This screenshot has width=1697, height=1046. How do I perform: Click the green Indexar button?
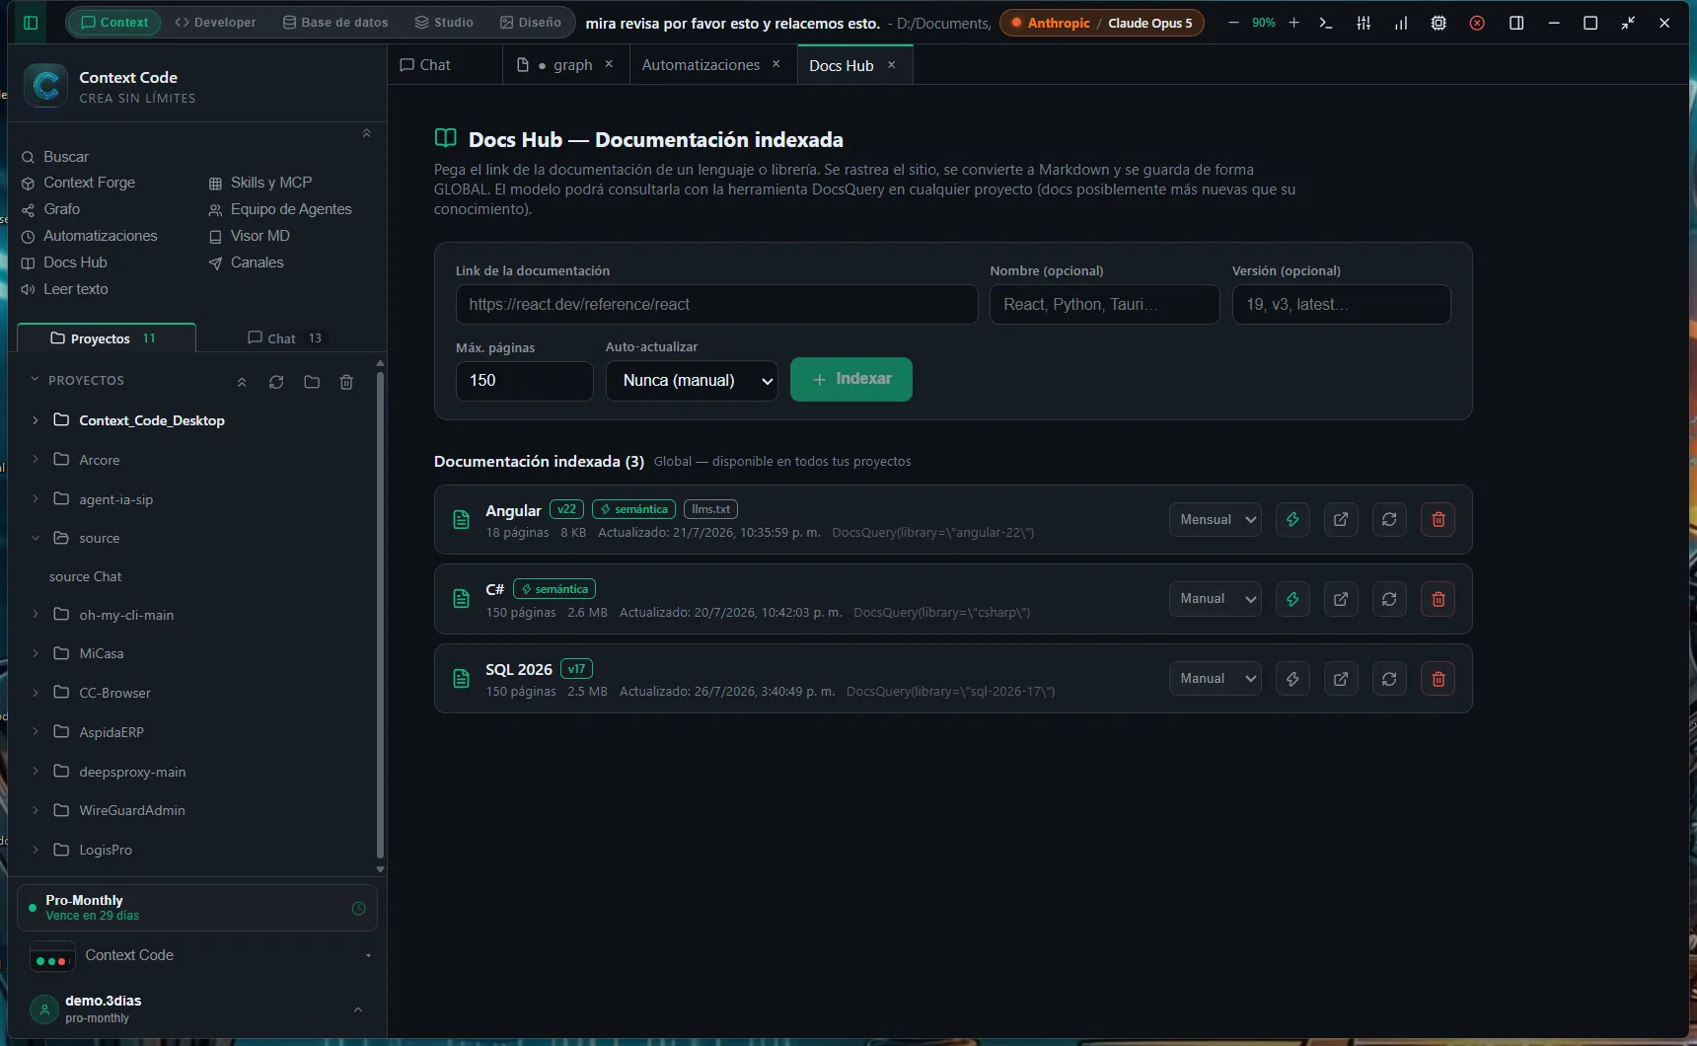[851, 380]
